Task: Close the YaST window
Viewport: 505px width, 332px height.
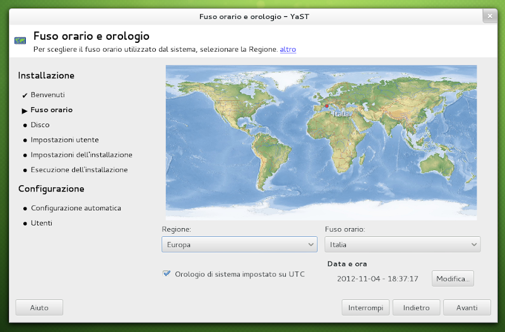Action: tap(490, 16)
